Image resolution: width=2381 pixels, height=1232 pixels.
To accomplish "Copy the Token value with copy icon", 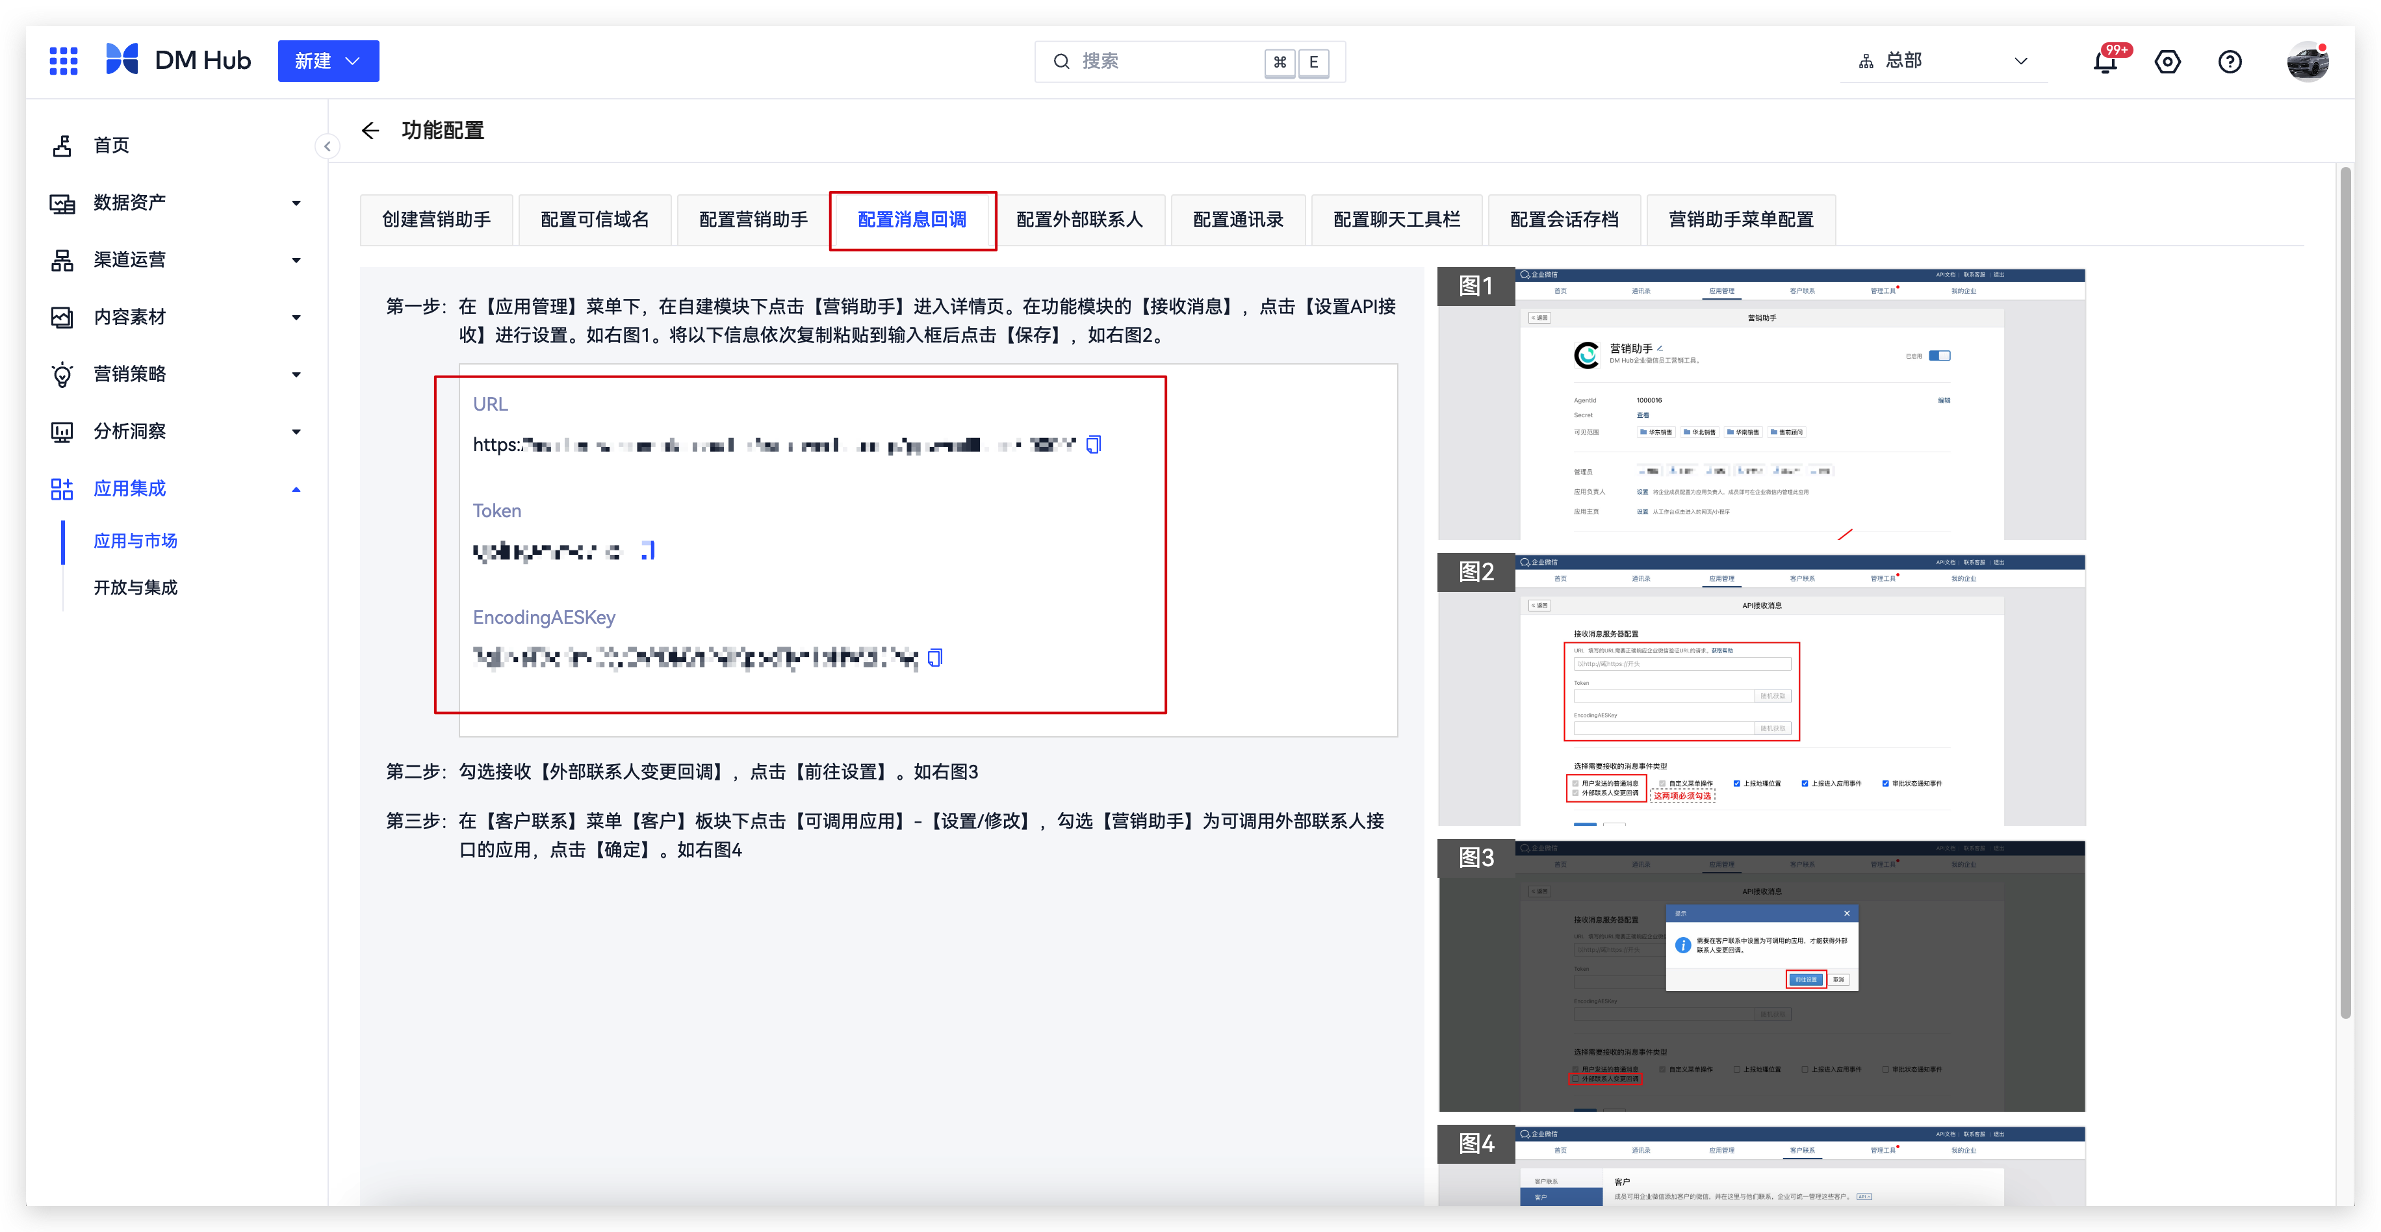I will click(x=649, y=551).
